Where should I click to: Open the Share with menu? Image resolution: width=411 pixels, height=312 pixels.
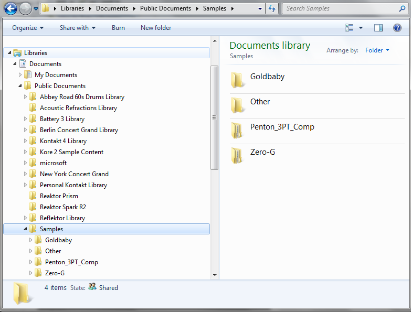78,28
